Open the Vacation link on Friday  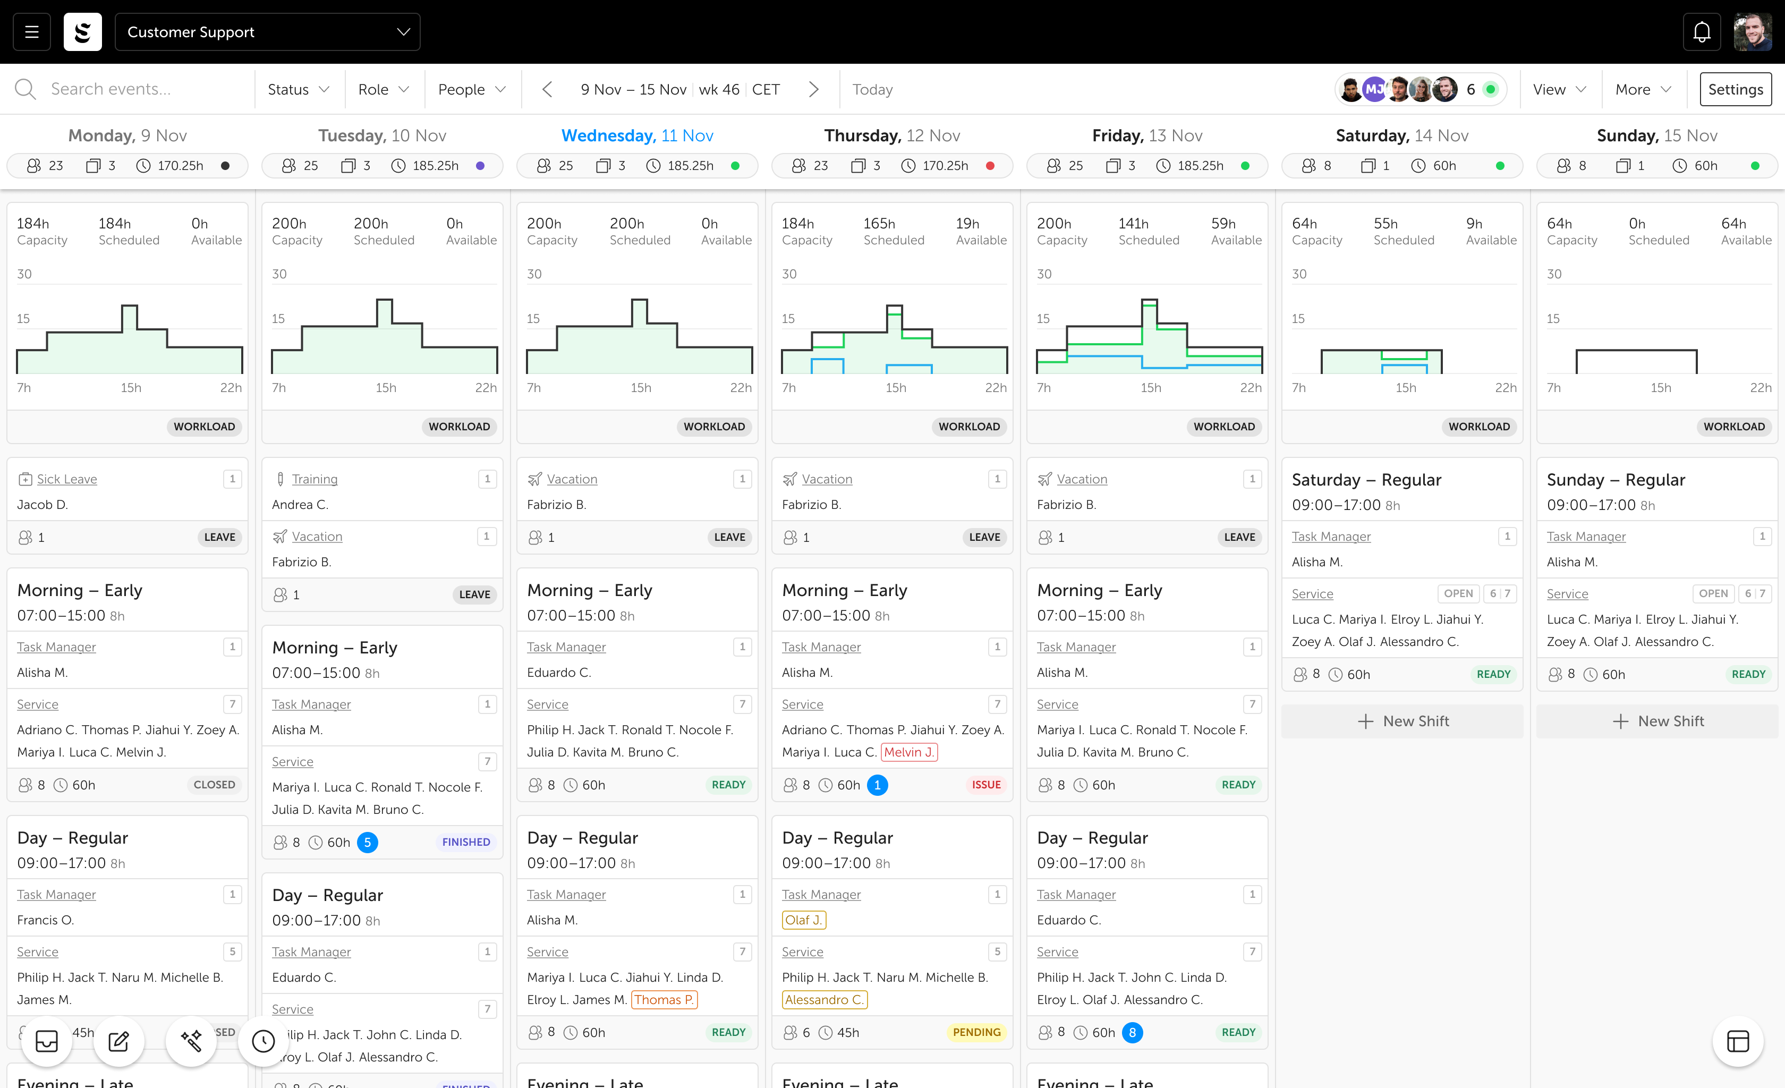(1082, 479)
